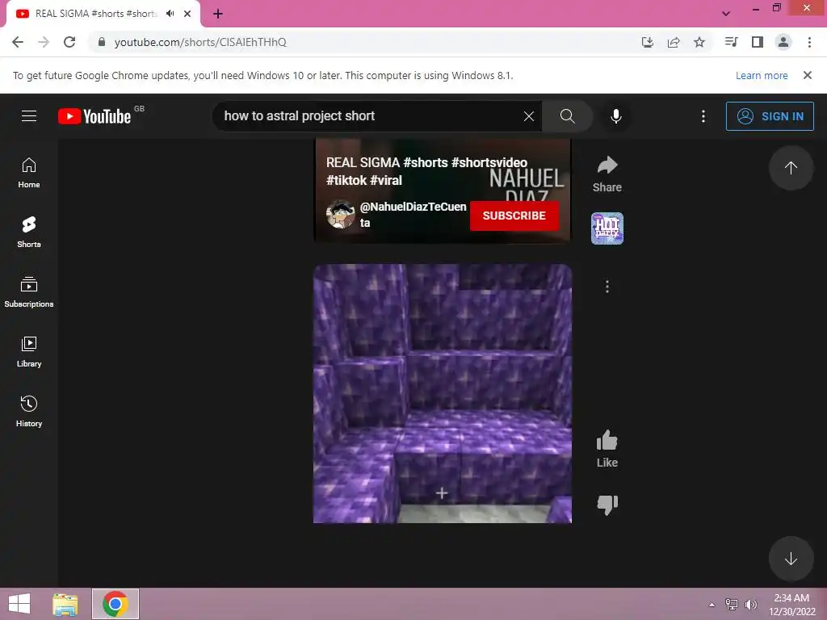This screenshot has width=827, height=620.
Task: Click the browser back arrow
Action: [18, 42]
